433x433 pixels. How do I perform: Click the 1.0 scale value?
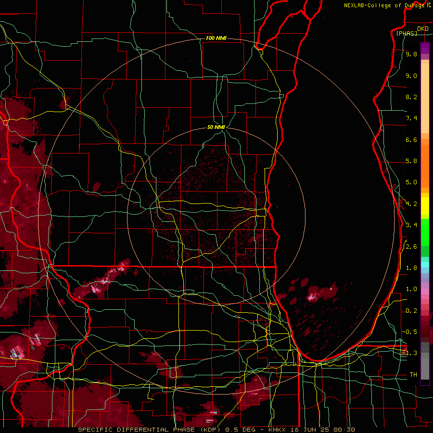pos(411,289)
